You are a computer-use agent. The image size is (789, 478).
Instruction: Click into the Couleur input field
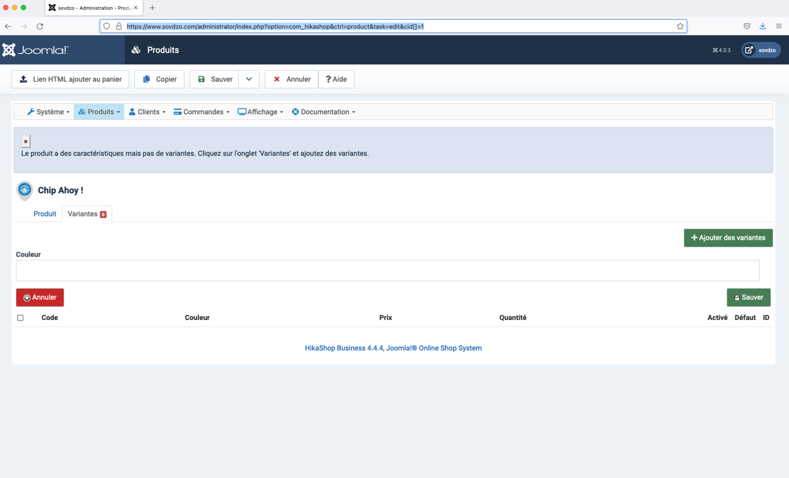point(388,270)
